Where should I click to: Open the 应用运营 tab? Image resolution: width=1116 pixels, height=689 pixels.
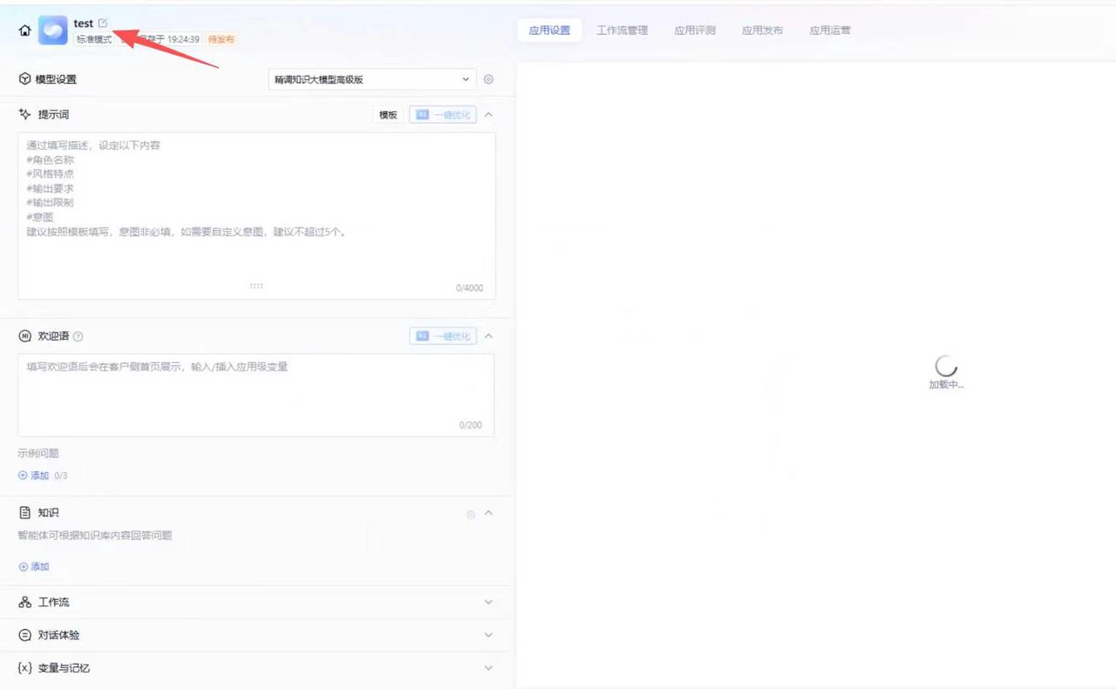(830, 30)
